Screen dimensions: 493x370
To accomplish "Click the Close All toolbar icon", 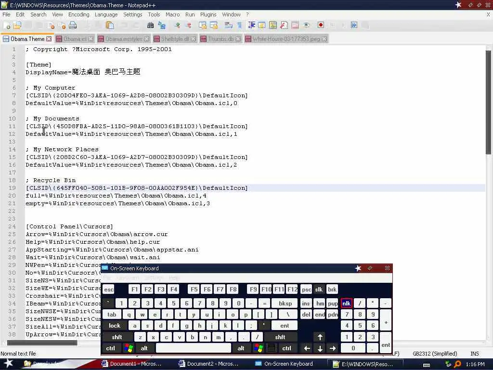I will [62, 26].
